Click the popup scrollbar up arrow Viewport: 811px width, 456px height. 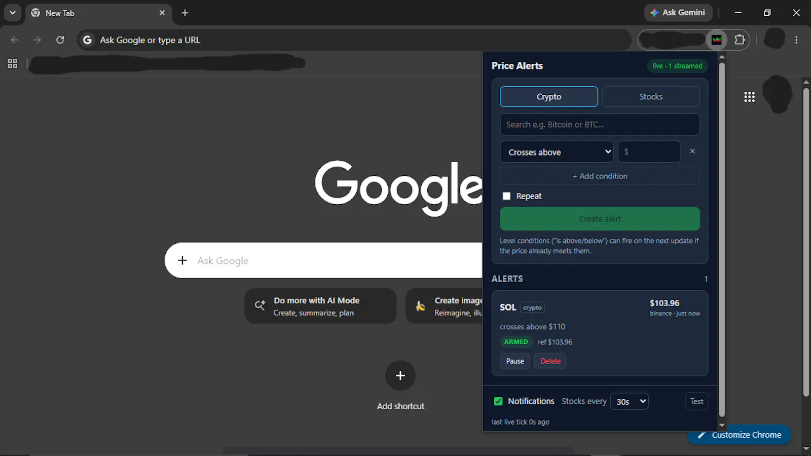[x=722, y=57]
